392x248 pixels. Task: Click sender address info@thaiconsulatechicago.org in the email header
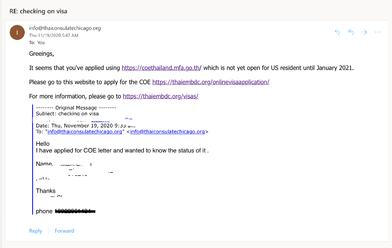coord(65,28)
